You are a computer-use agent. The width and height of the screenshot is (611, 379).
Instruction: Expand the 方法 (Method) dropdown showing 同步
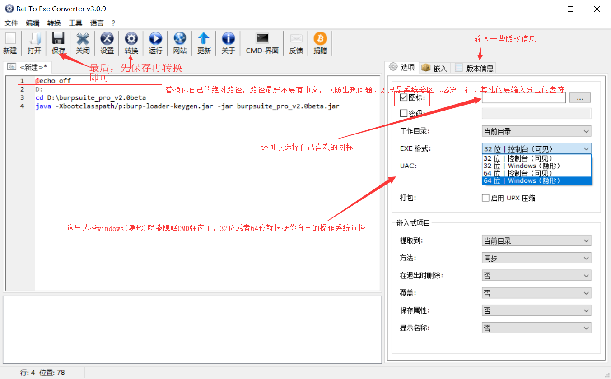[x=536, y=258]
